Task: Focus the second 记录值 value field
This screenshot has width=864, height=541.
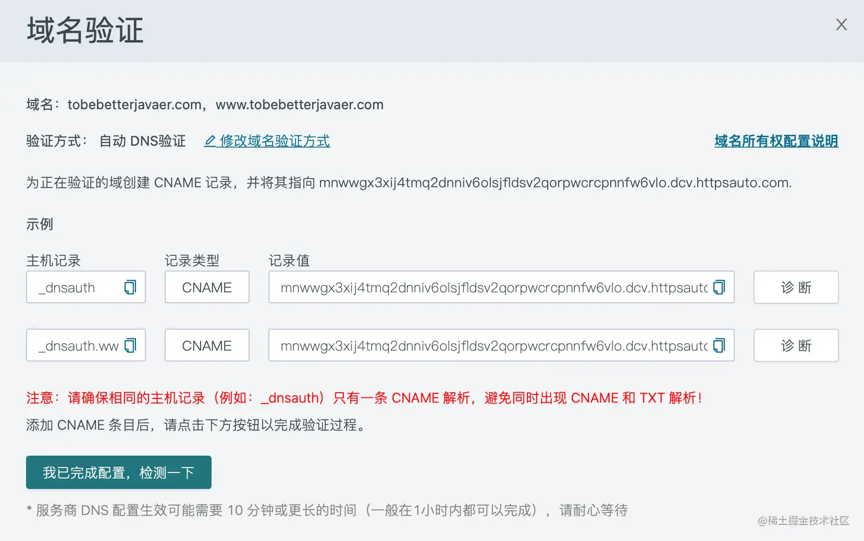Action: [x=501, y=345]
